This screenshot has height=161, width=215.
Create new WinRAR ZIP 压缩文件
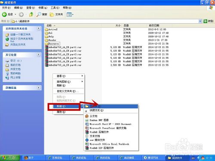coord(111,148)
